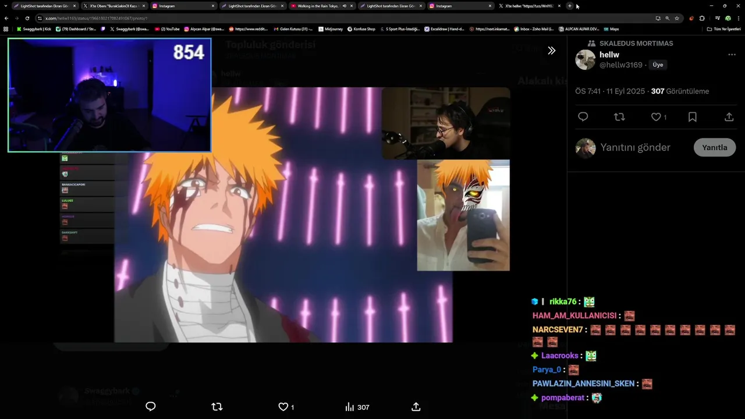Image resolution: width=745 pixels, height=419 pixels.
Task: Open tweet options three-dot icon beside hellw
Action: pyautogui.click(x=732, y=55)
